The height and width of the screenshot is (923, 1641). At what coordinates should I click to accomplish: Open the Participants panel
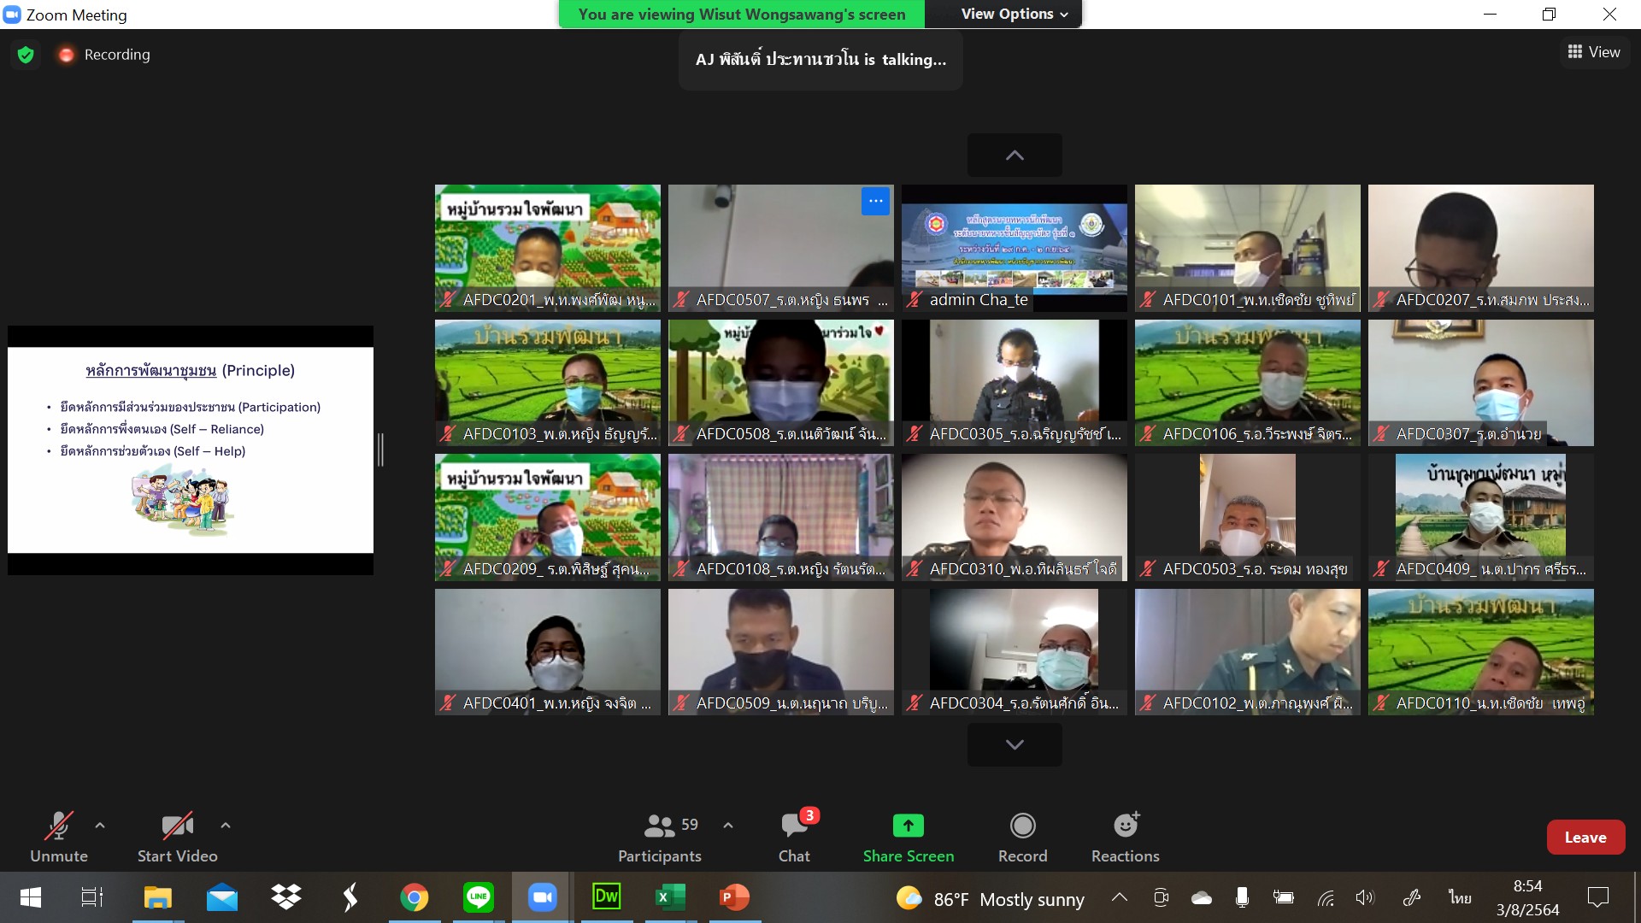coord(660,838)
